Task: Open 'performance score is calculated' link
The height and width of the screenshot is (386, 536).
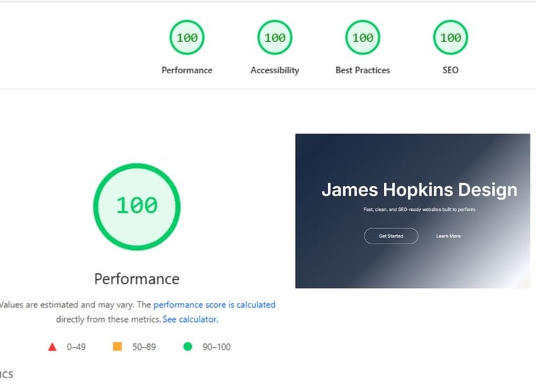Action: 214,304
